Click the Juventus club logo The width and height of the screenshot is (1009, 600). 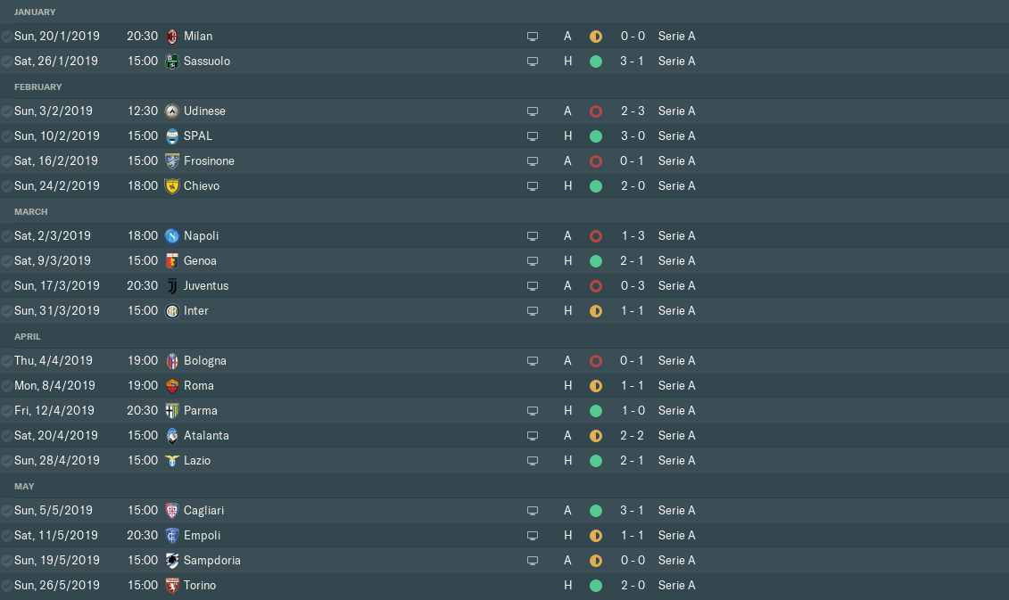(x=172, y=286)
